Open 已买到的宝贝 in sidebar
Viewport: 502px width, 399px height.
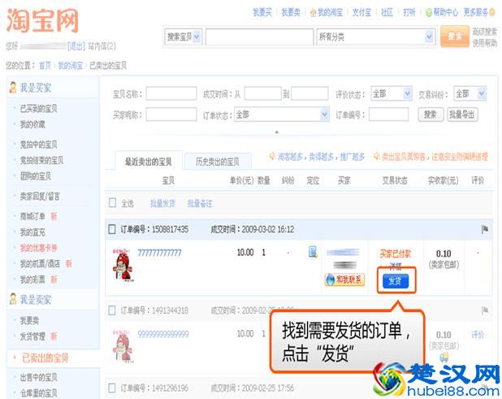(39, 109)
